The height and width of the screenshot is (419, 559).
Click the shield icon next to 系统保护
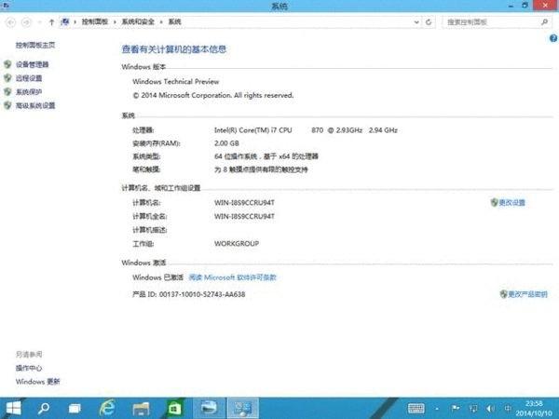tap(7, 91)
